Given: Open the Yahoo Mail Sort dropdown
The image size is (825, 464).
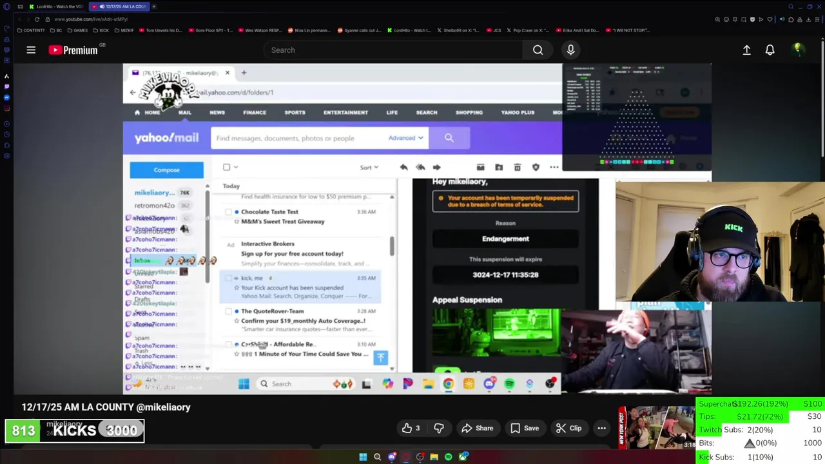Looking at the screenshot, I should (369, 168).
